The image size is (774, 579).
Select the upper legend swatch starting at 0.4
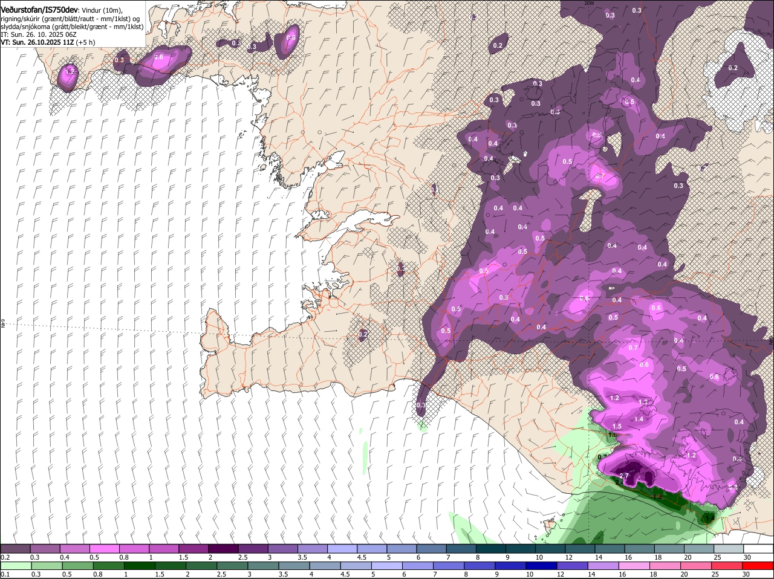[x=75, y=548]
